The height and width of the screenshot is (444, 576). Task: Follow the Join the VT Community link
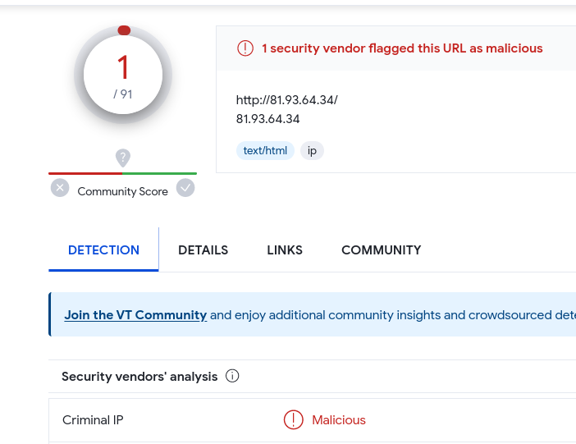pos(135,315)
